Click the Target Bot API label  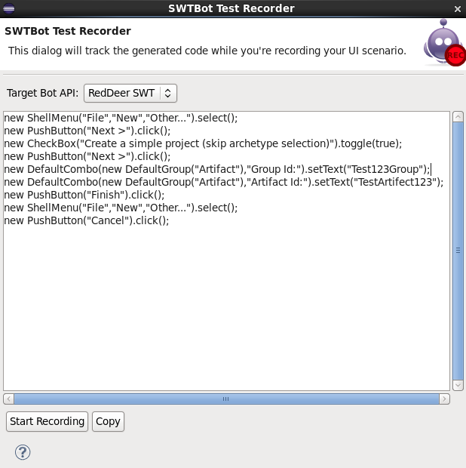point(43,93)
